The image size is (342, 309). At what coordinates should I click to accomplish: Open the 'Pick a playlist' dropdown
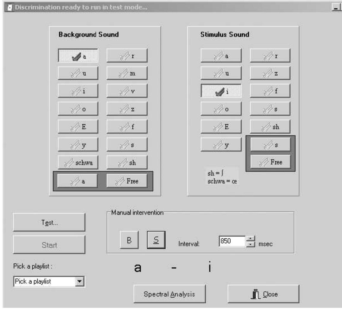[80, 281]
